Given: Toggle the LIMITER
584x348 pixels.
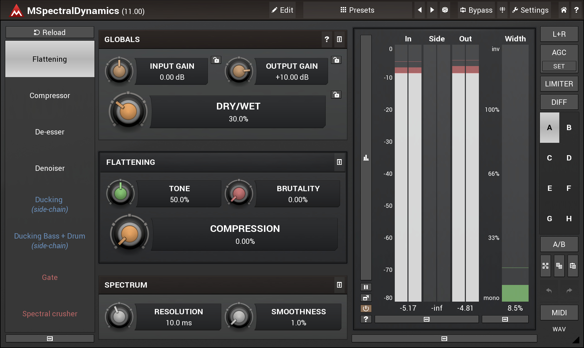Looking at the screenshot, I should point(559,84).
